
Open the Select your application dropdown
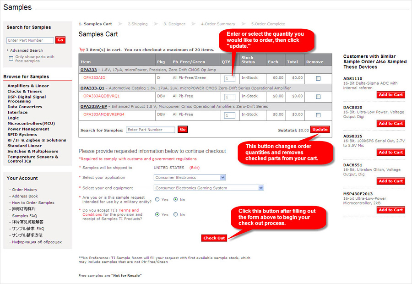[x=190, y=177]
